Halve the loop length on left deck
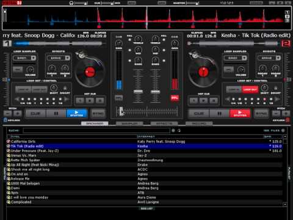This screenshot has height=220, width=293. 17,99
